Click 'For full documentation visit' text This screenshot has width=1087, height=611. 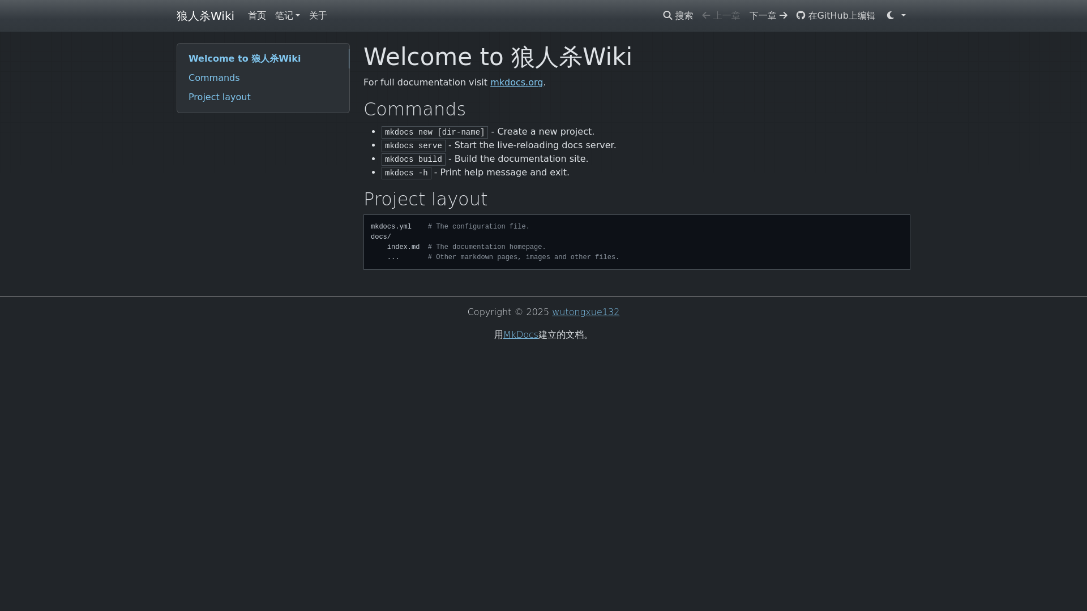tap(425, 83)
